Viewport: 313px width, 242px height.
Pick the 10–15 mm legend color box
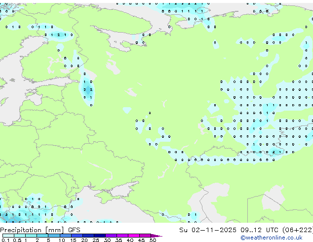click(66, 236)
